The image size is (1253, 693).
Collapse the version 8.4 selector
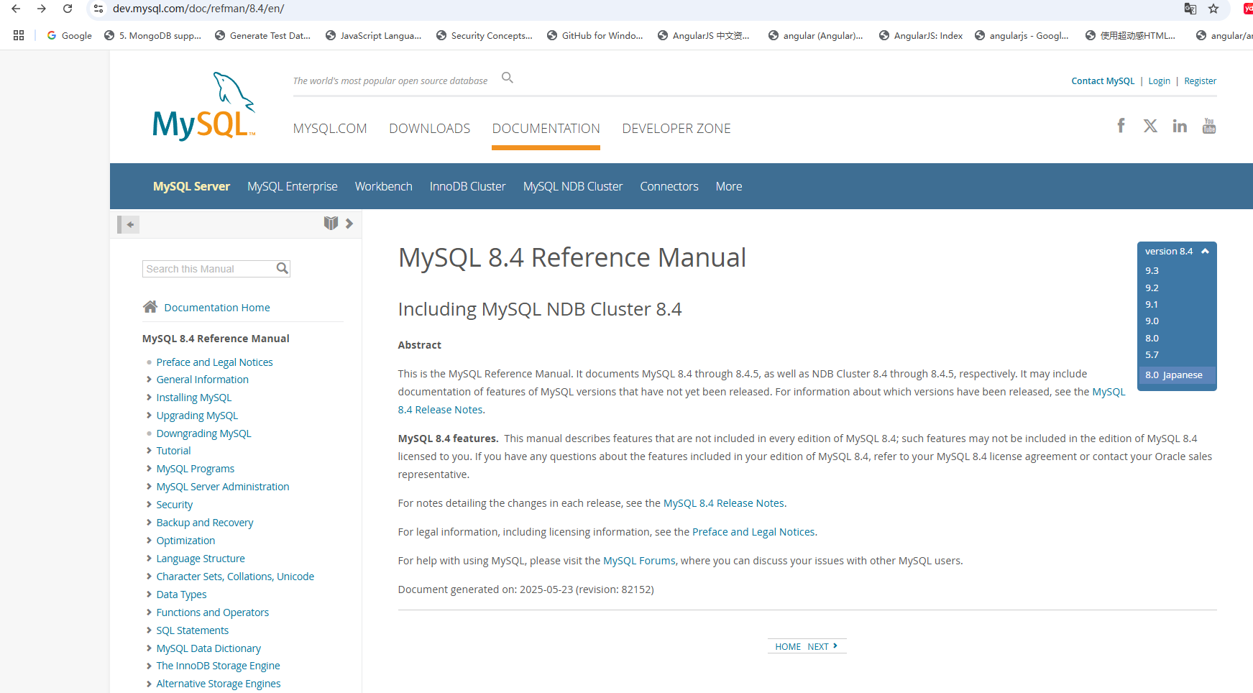point(1205,251)
